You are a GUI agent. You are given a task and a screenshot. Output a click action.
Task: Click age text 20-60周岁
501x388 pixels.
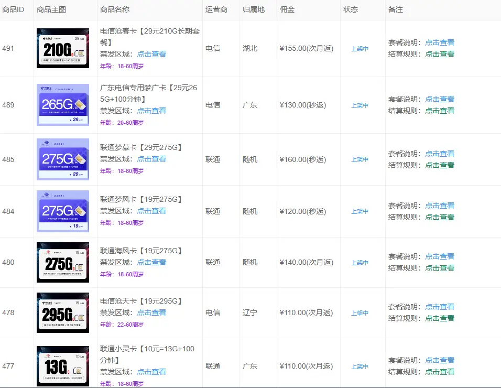click(x=130, y=122)
